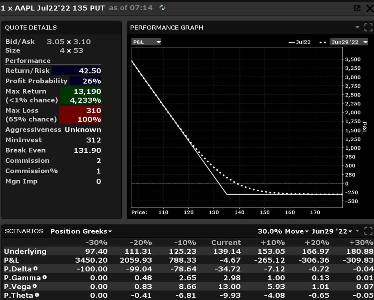Click the P.Theta -9.93 cell
Viewport: 374px width, 300px height.
click(230, 296)
